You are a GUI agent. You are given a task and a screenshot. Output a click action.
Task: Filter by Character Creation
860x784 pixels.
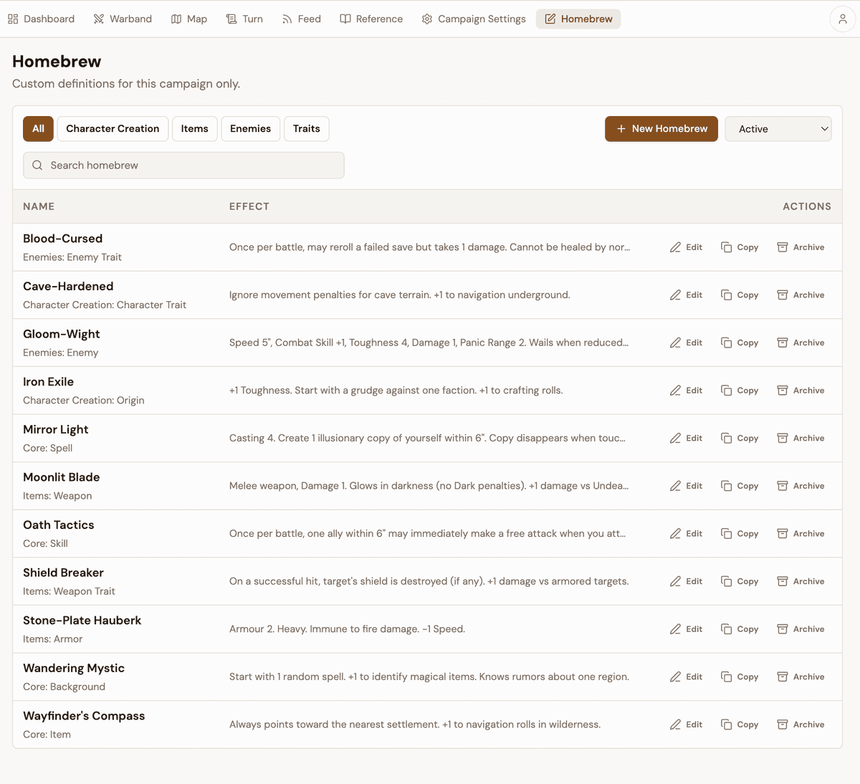click(113, 129)
